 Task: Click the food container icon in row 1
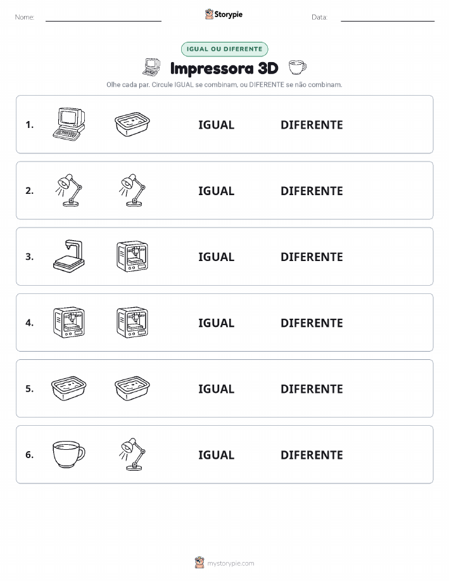tap(132, 124)
